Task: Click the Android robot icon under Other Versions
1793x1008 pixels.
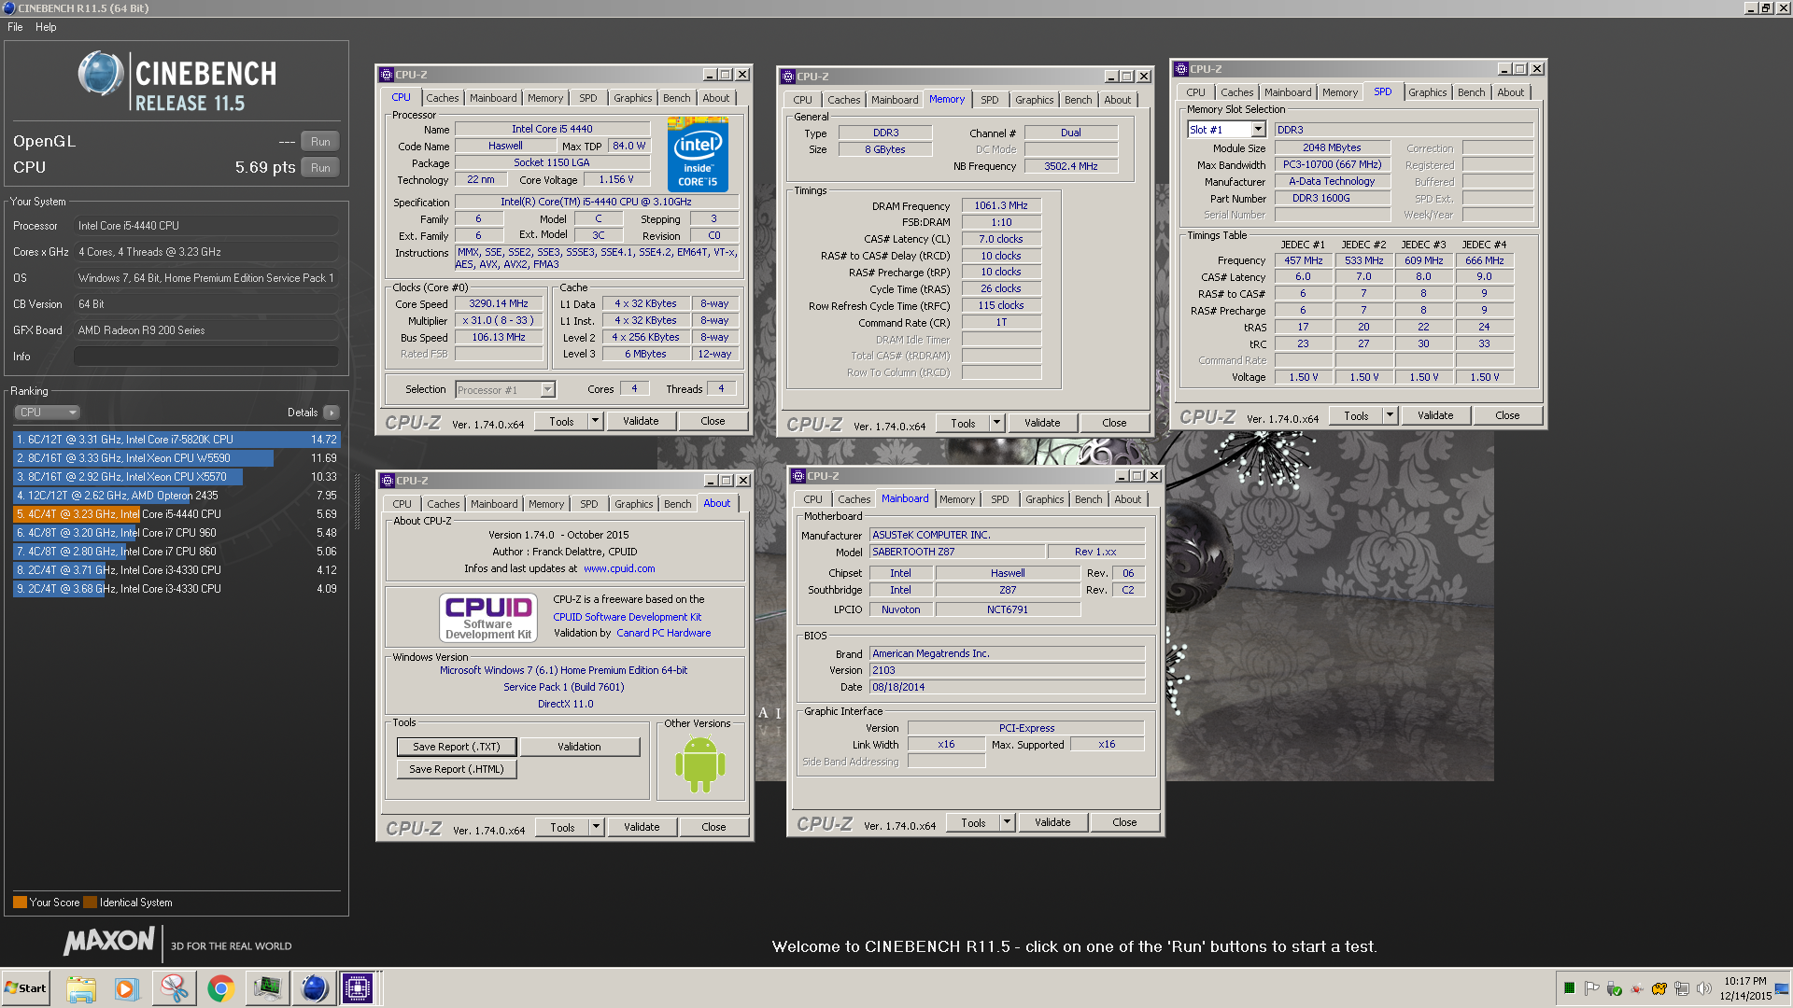Action: pos(699,764)
